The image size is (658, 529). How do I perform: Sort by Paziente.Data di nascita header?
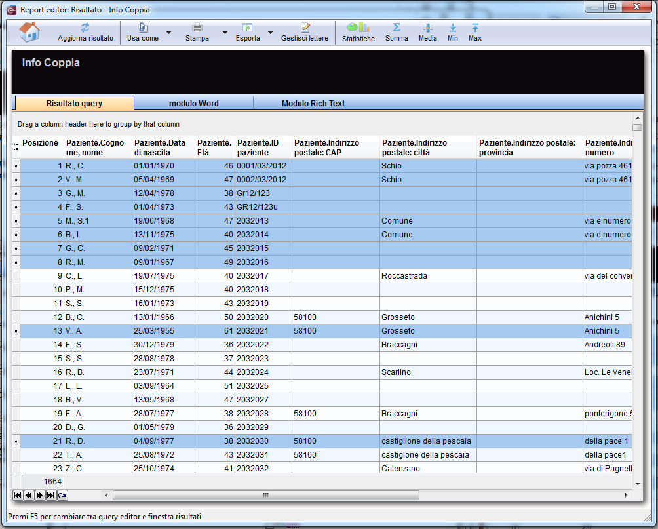click(x=164, y=147)
